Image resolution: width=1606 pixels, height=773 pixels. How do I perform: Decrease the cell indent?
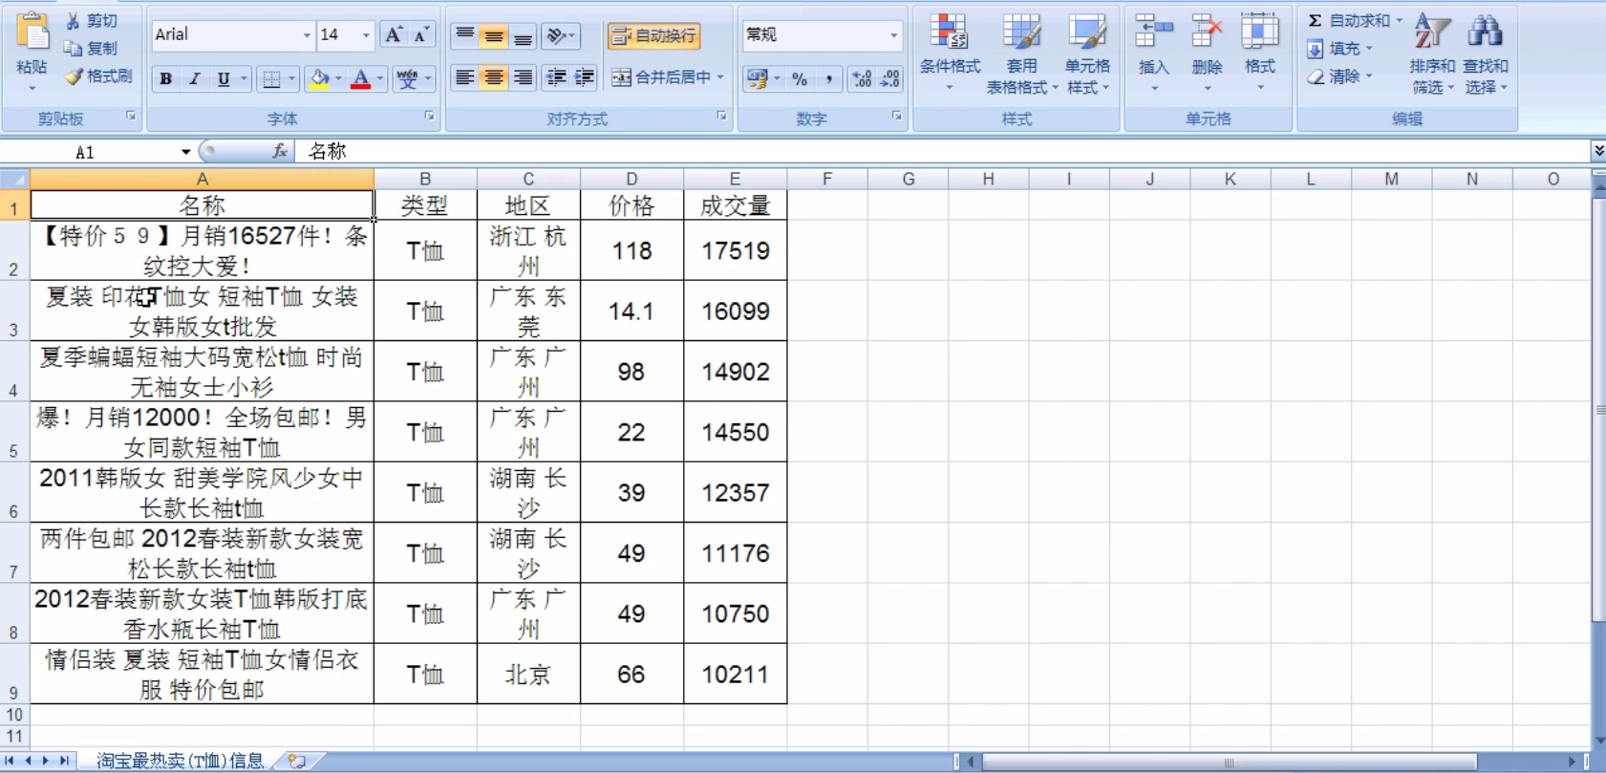[x=556, y=77]
